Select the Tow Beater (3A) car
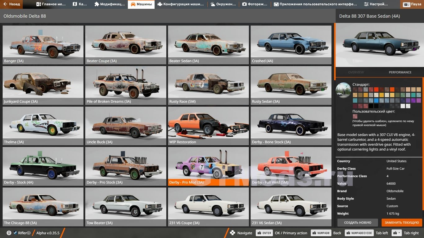 [x=126, y=207]
